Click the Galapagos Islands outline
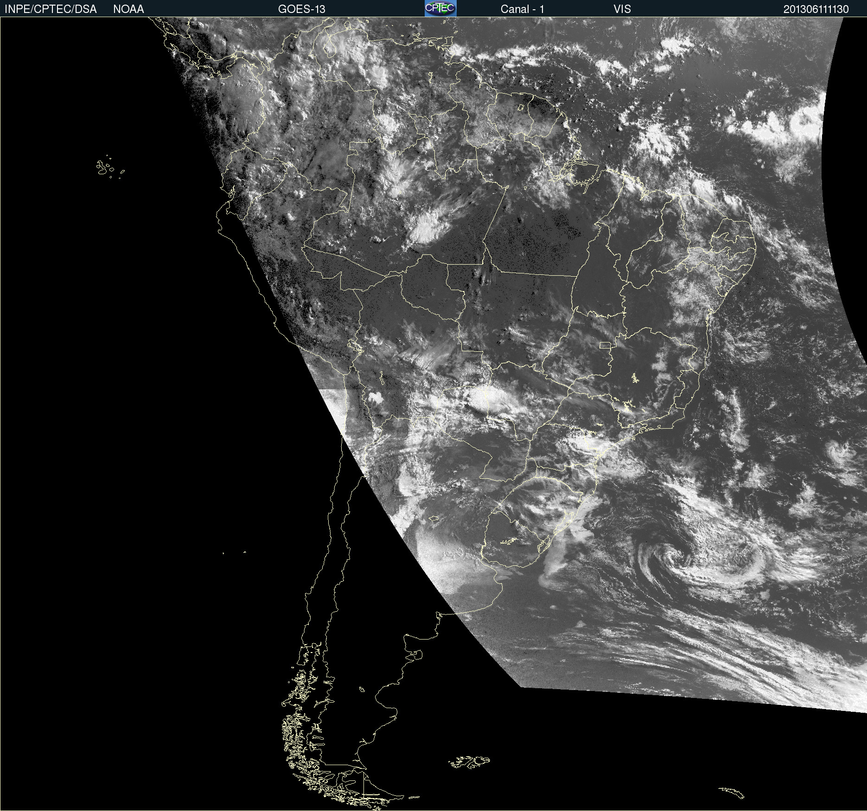 [105, 168]
